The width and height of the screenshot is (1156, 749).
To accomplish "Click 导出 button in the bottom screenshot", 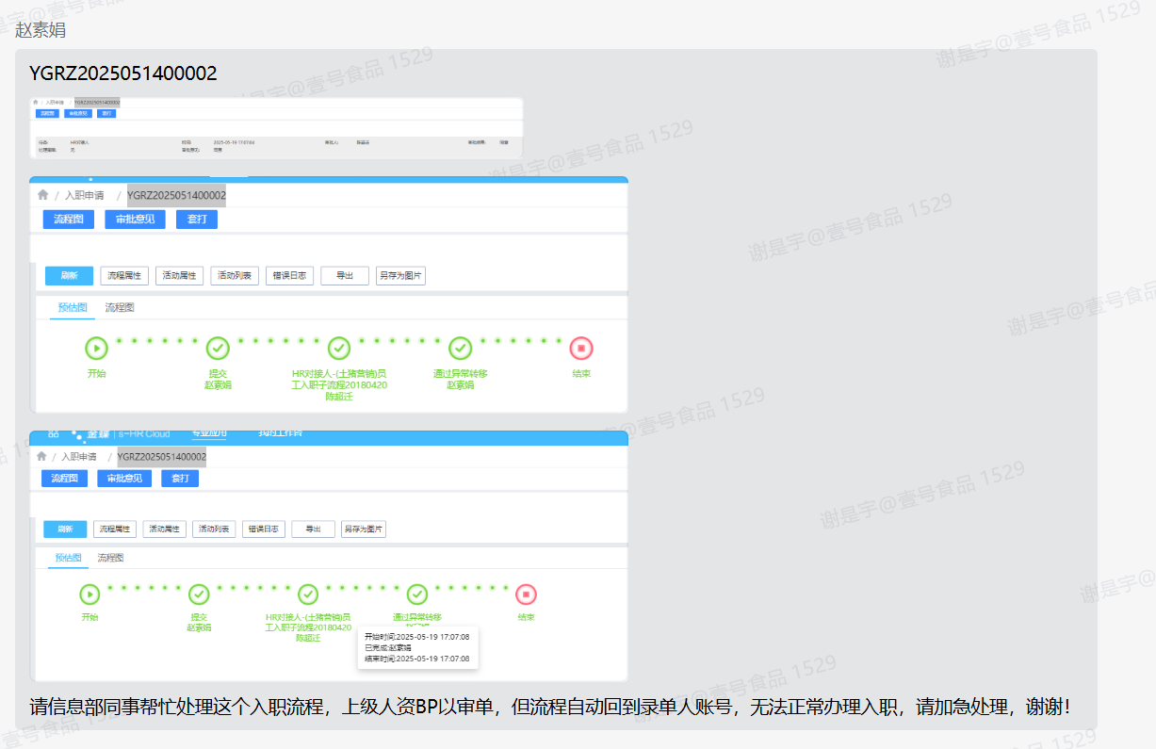I will [313, 529].
